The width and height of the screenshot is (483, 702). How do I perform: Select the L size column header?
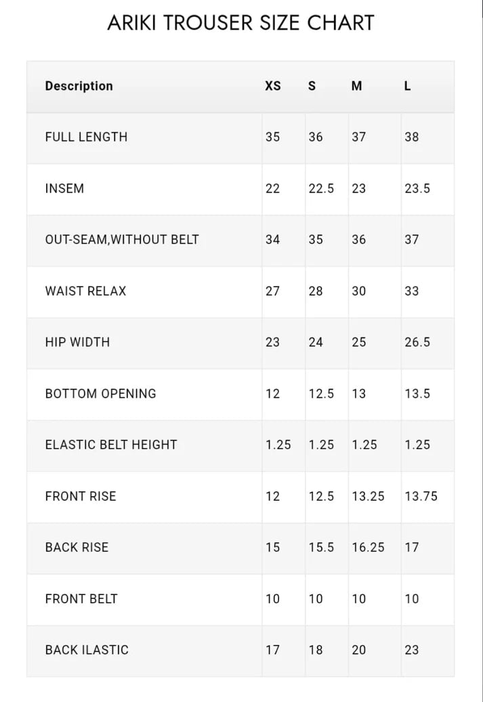[407, 86]
